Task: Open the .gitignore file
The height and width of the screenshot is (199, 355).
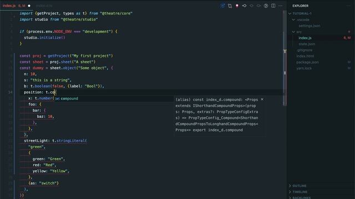Action: [305, 50]
